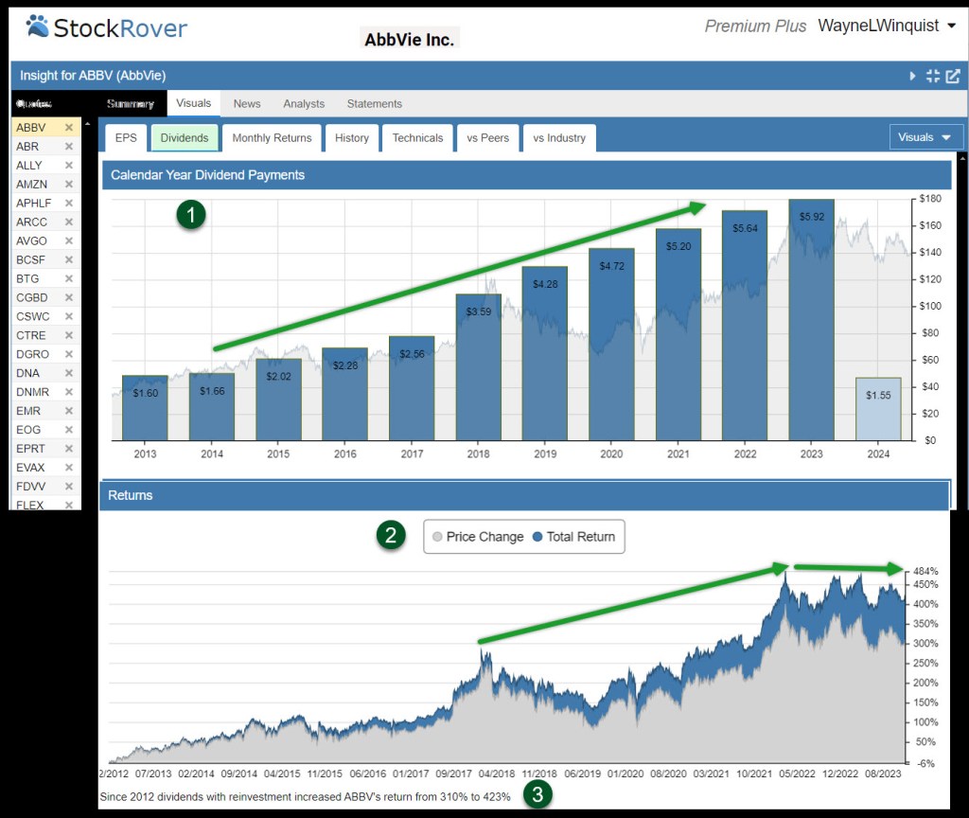The image size is (969, 818).
Task: Click the StockRover paw logo
Action: pos(38,26)
